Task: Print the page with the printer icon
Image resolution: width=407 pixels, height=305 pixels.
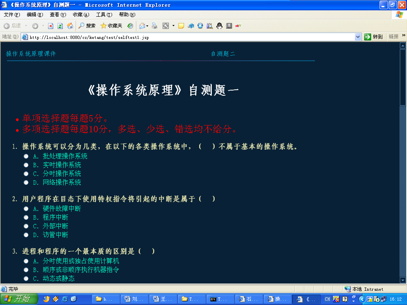Action: 155,26
